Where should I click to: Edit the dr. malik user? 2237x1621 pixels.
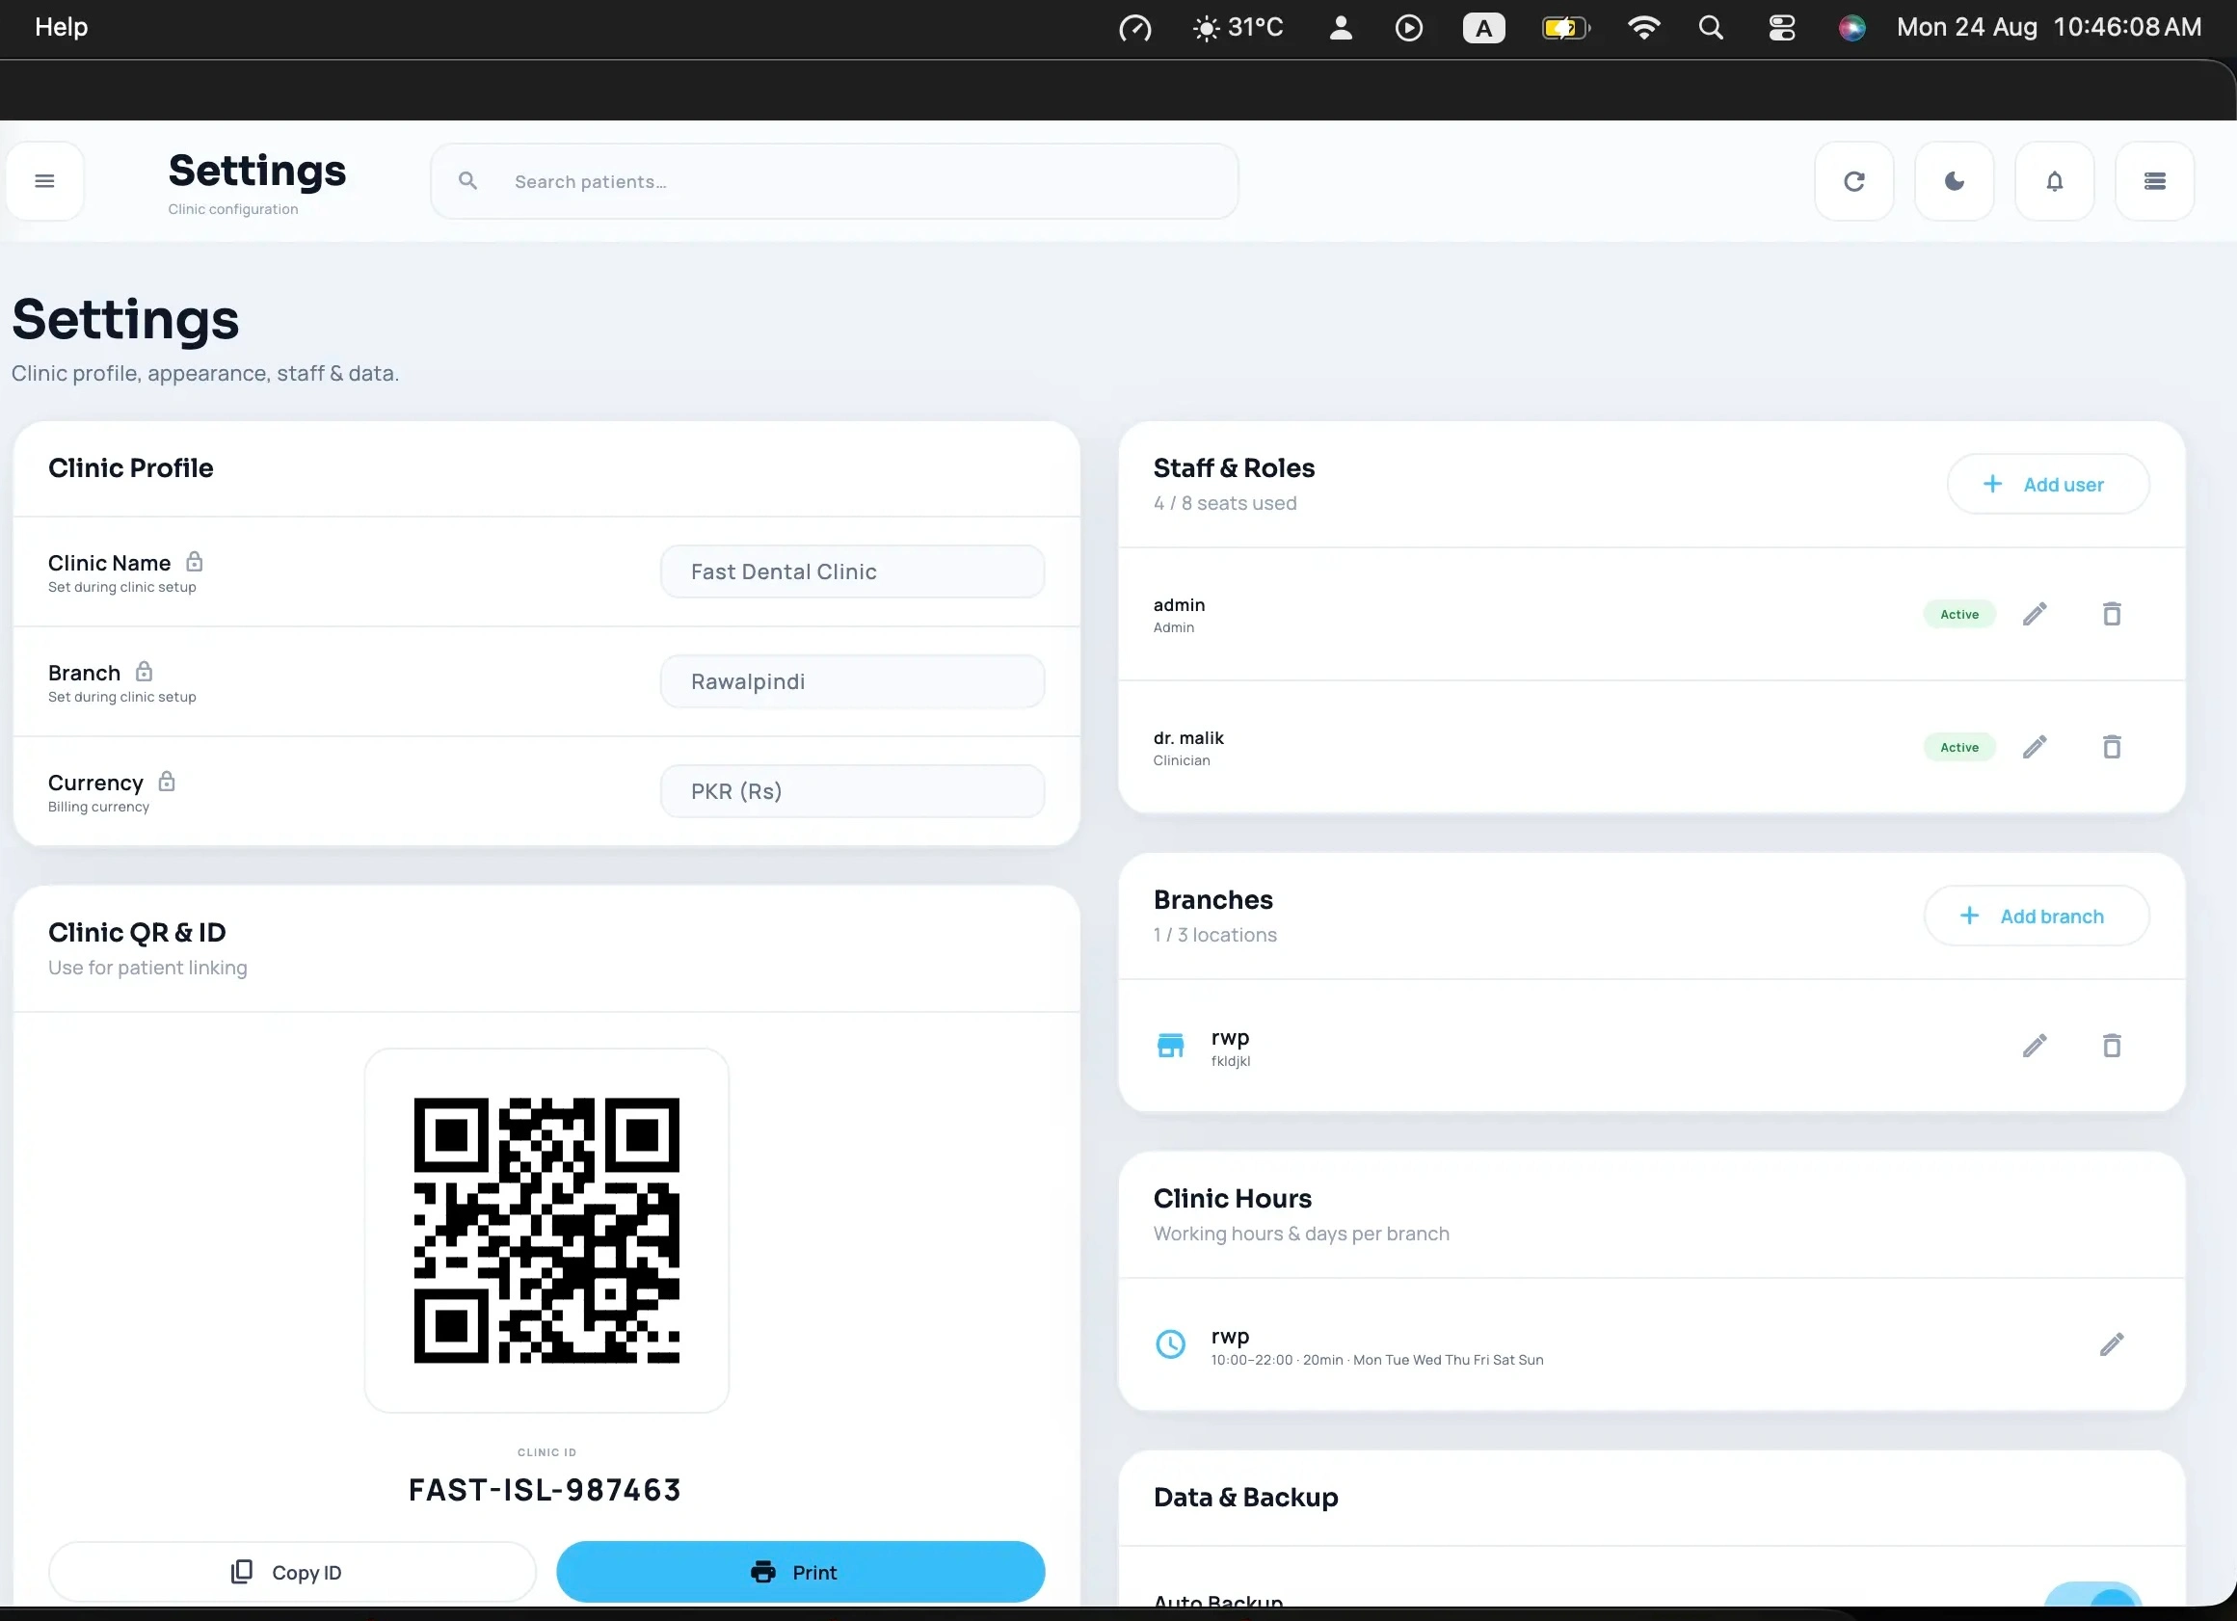[2035, 748]
